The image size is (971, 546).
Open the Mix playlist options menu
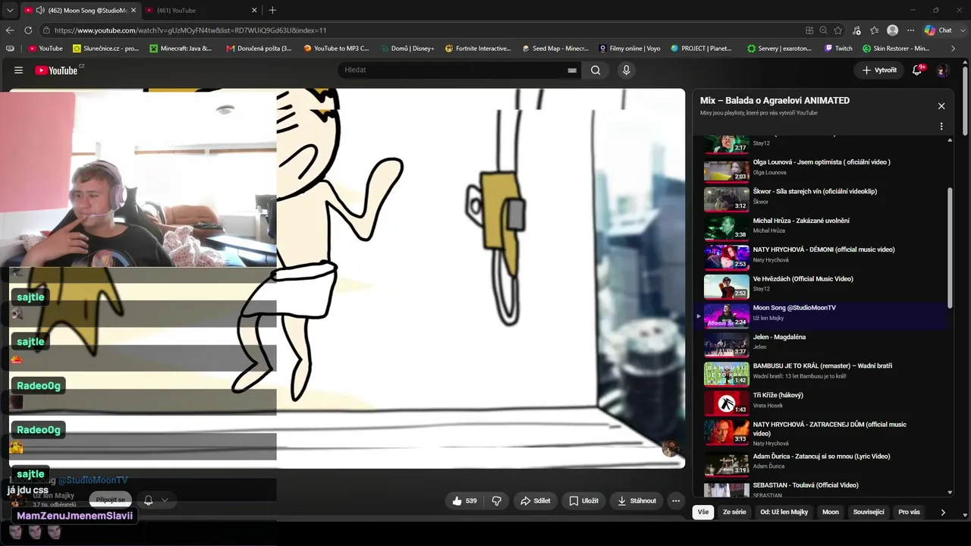pos(941,127)
